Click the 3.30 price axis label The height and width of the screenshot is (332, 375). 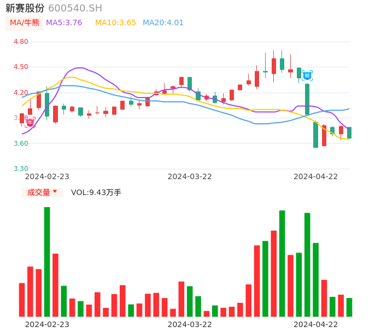pyautogui.click(x=21, y=169)
